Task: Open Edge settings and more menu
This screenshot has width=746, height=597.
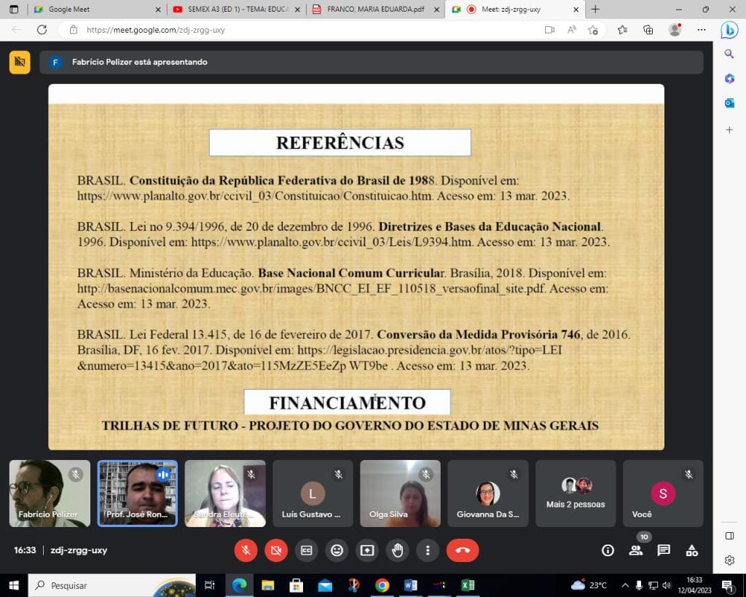Action: [702, 30]
